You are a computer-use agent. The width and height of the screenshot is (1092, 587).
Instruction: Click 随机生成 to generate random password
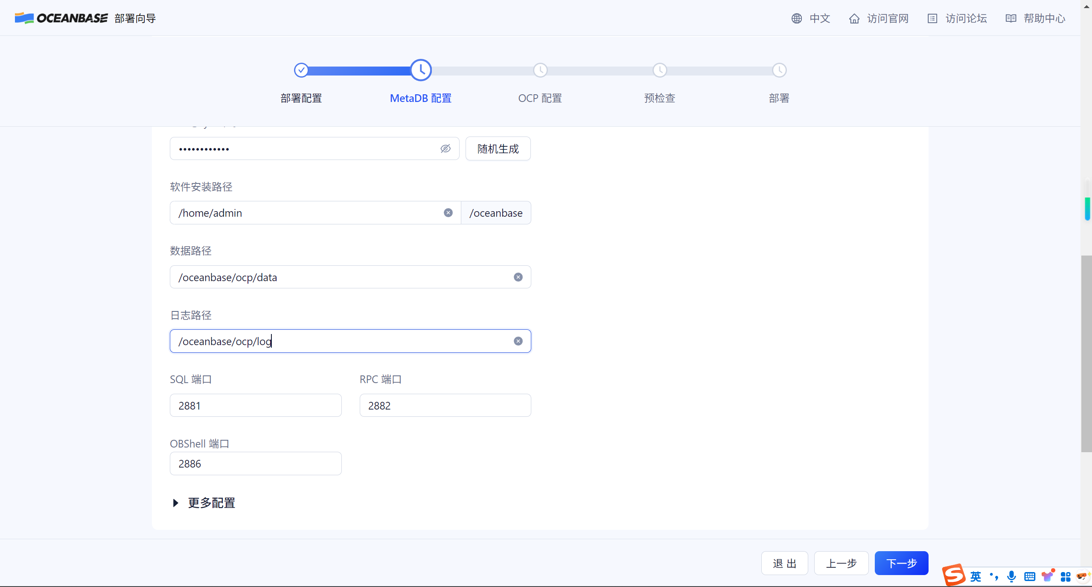(498, 148)
